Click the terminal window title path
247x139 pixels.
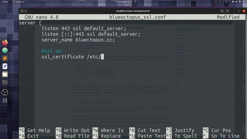pyautogui.click(x=133, y=11)
